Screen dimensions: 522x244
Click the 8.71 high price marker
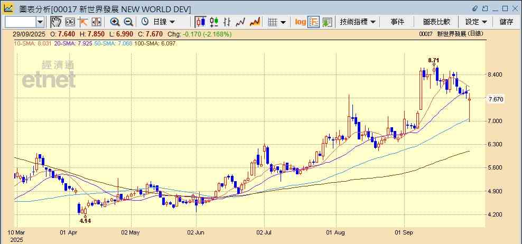(433, 60)
